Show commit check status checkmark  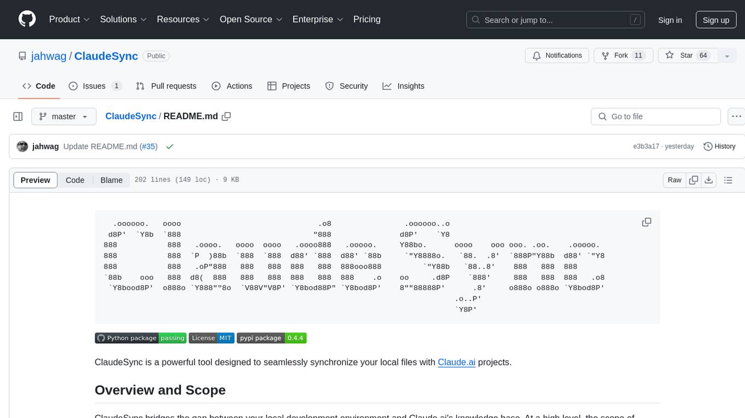point(170,147)
